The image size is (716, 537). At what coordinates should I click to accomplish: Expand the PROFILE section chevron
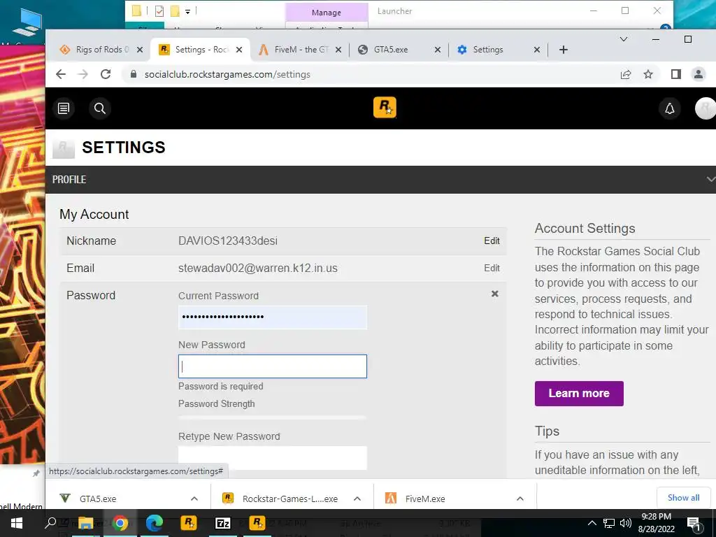click(x=710, y=179)
